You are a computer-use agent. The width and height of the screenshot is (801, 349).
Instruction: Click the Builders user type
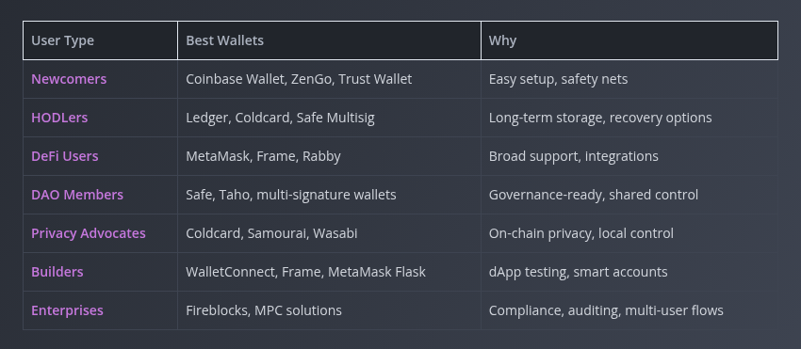[57, 272]
